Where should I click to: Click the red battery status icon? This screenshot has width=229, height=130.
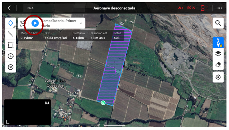pos(204,8)
